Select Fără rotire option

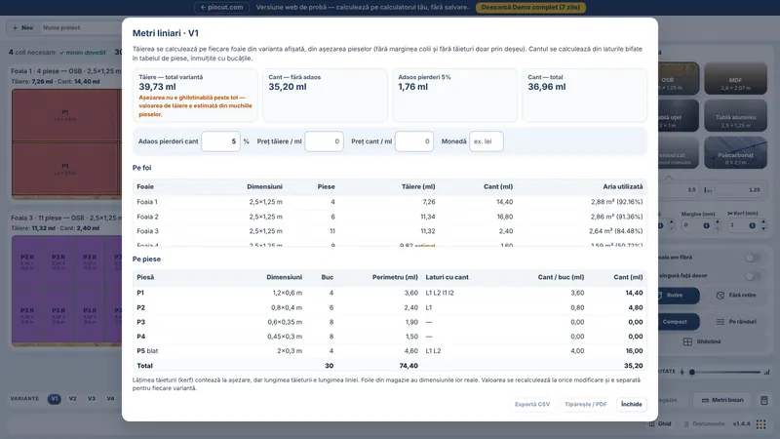coord(736,296)
